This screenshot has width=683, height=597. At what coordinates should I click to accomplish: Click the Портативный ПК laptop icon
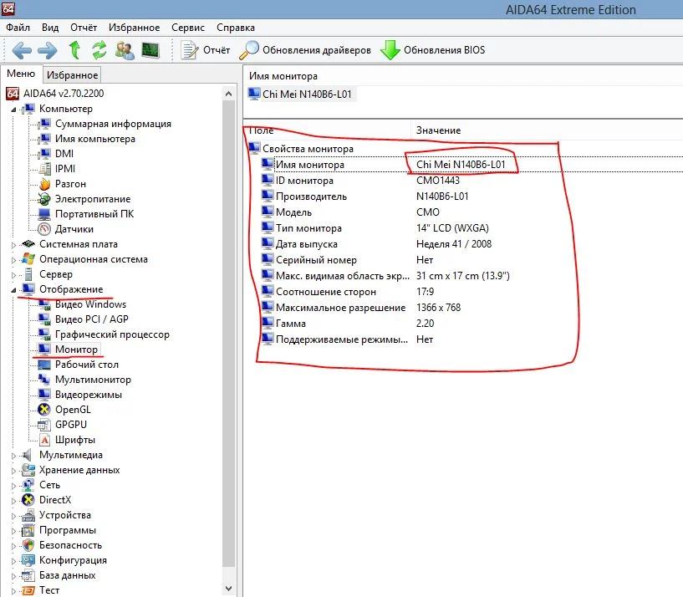(44, 214)
